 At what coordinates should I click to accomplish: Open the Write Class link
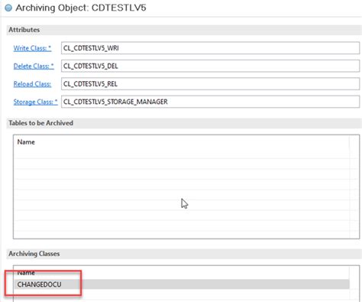[32, 48]
